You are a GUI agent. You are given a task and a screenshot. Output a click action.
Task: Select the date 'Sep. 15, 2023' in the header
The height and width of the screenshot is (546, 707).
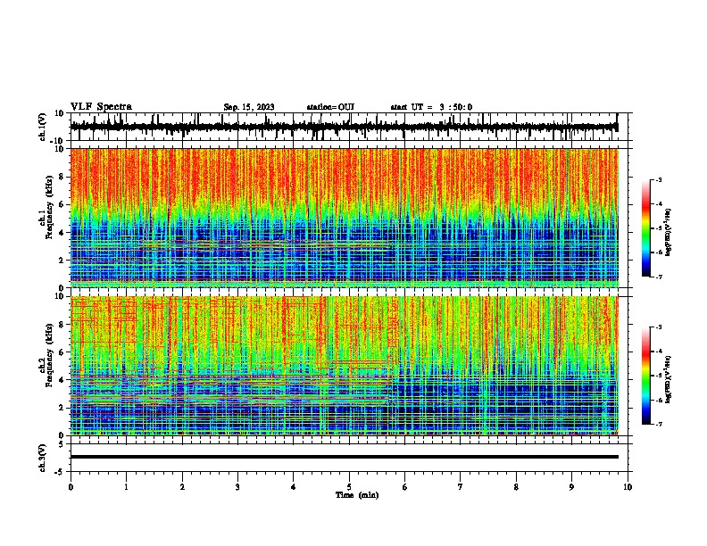tap(249, 107)
